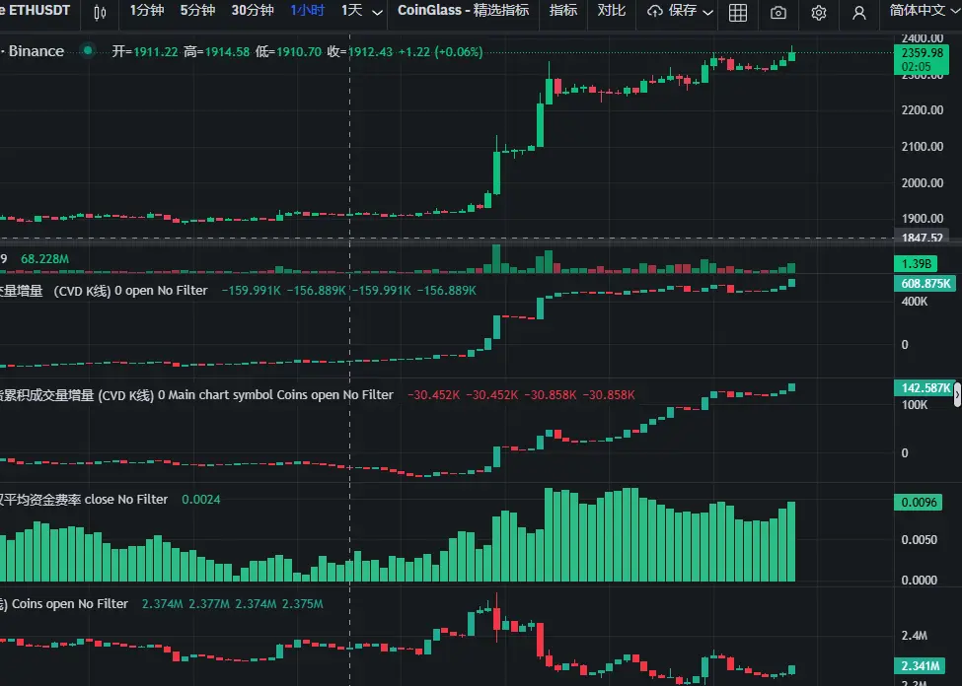Click the 1.39B volume axis label

tap(916, 263)
